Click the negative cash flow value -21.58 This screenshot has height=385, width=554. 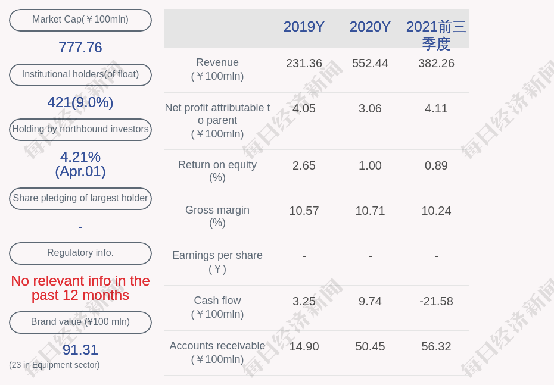pos(436,302)
